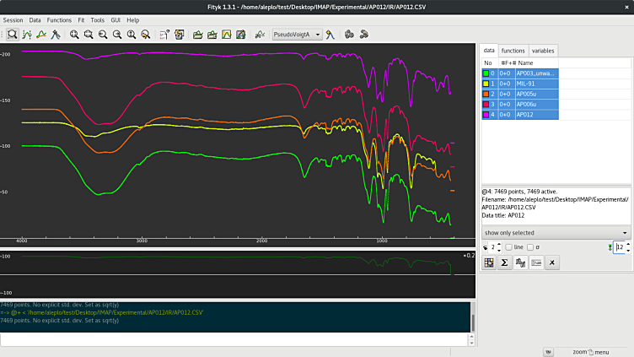
Task: Enable the line checkbox
Action: coord(508,246)
